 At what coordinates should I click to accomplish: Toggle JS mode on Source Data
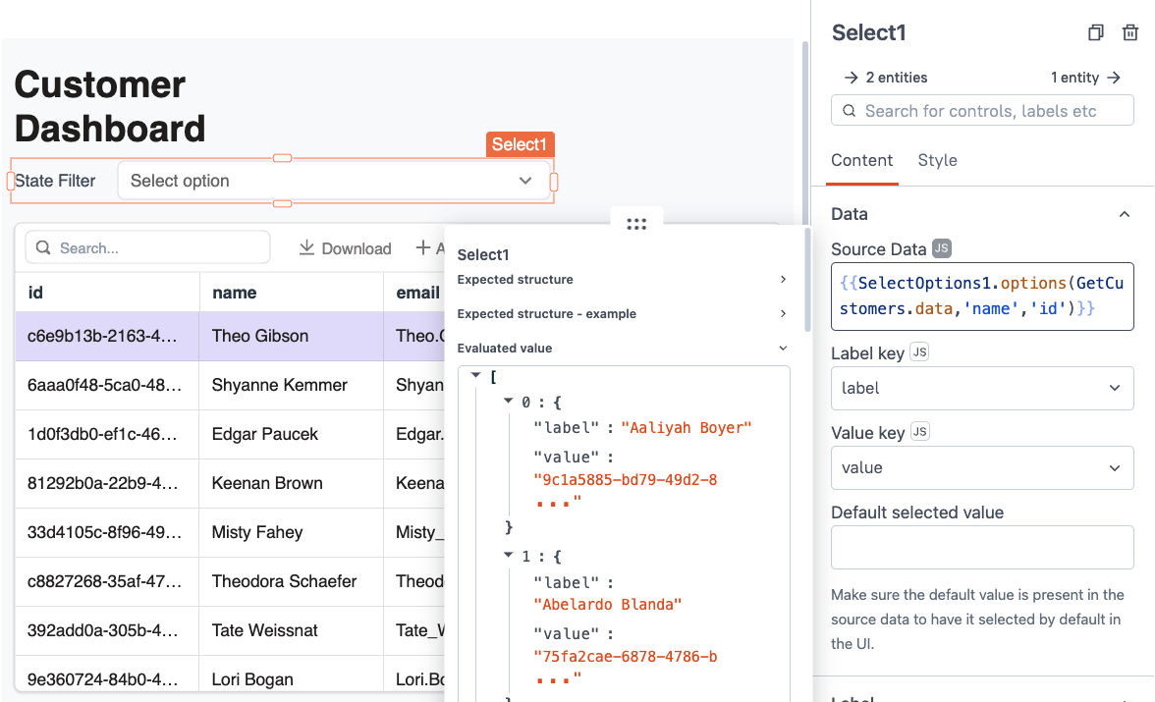(941, 248)
